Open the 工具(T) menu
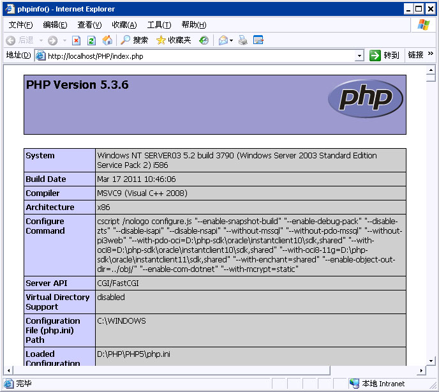 click(159, 25)
